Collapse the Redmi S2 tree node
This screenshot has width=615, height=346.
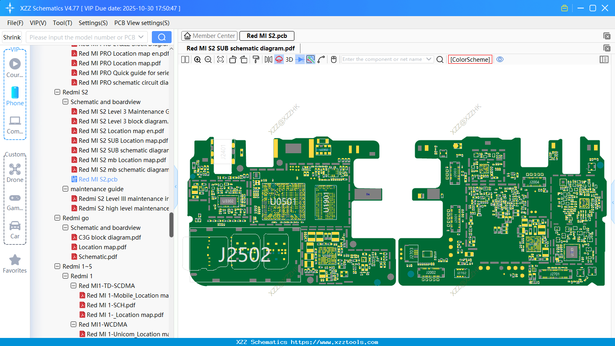click(57, 92)
